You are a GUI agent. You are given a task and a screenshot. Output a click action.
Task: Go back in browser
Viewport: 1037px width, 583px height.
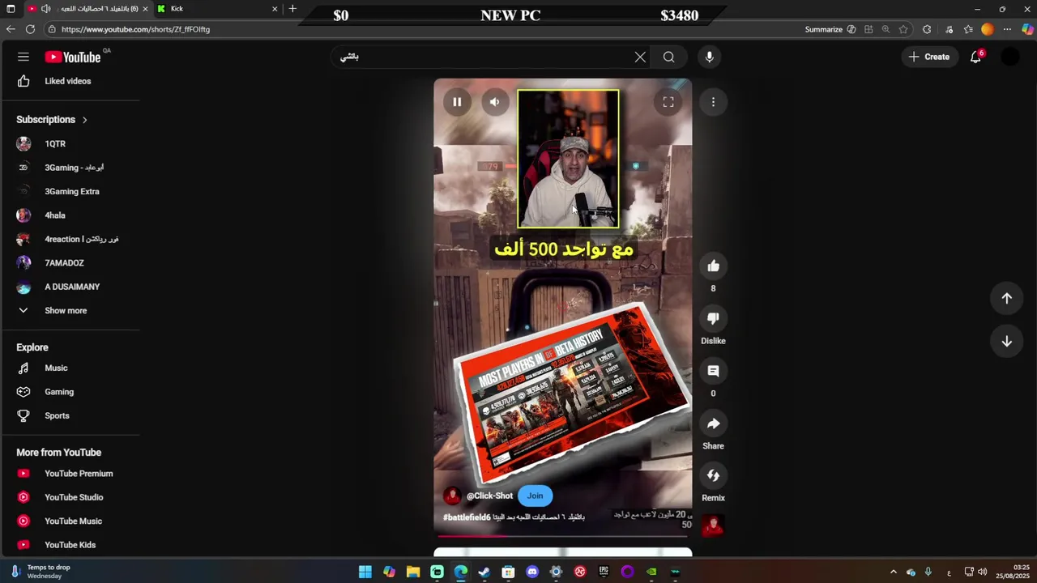[x=10, y=29]
